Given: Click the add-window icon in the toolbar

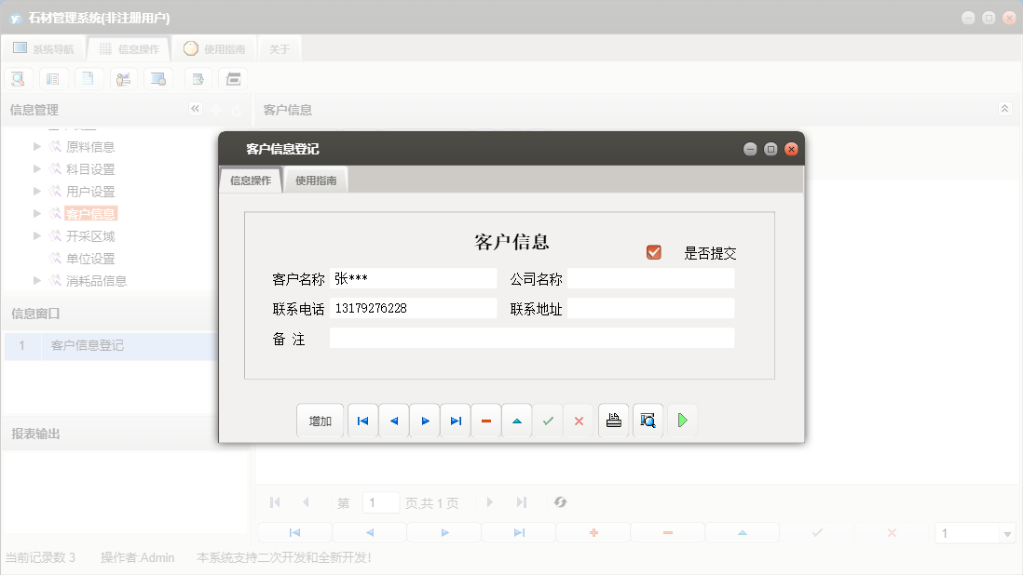Looking at the screenshot, I should (198, 78).
